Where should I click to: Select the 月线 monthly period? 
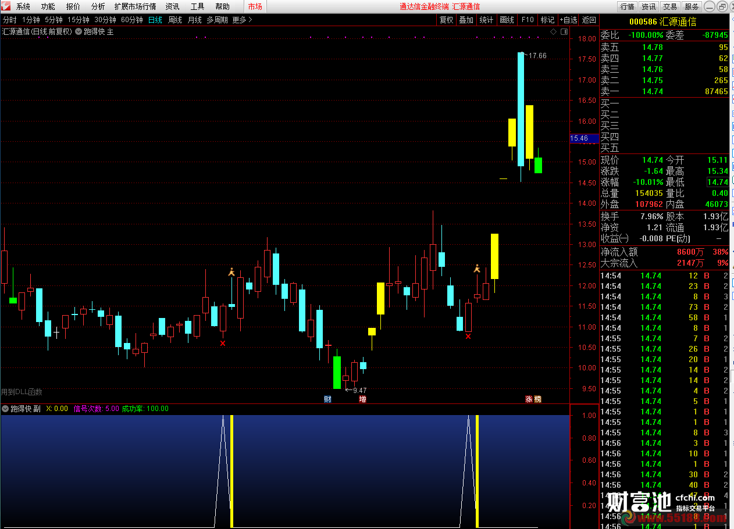[x=194, y=20]
